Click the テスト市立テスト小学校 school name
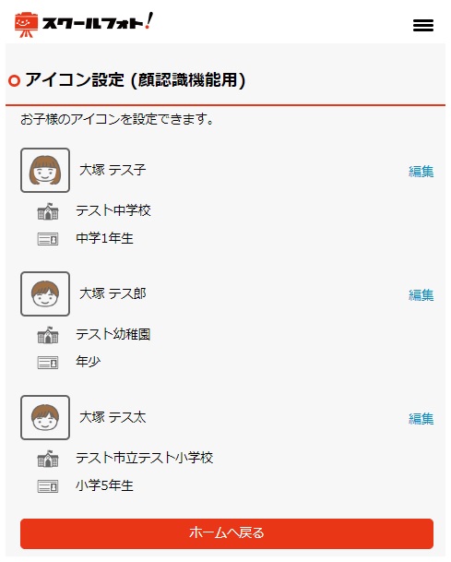 pos(145,458)
